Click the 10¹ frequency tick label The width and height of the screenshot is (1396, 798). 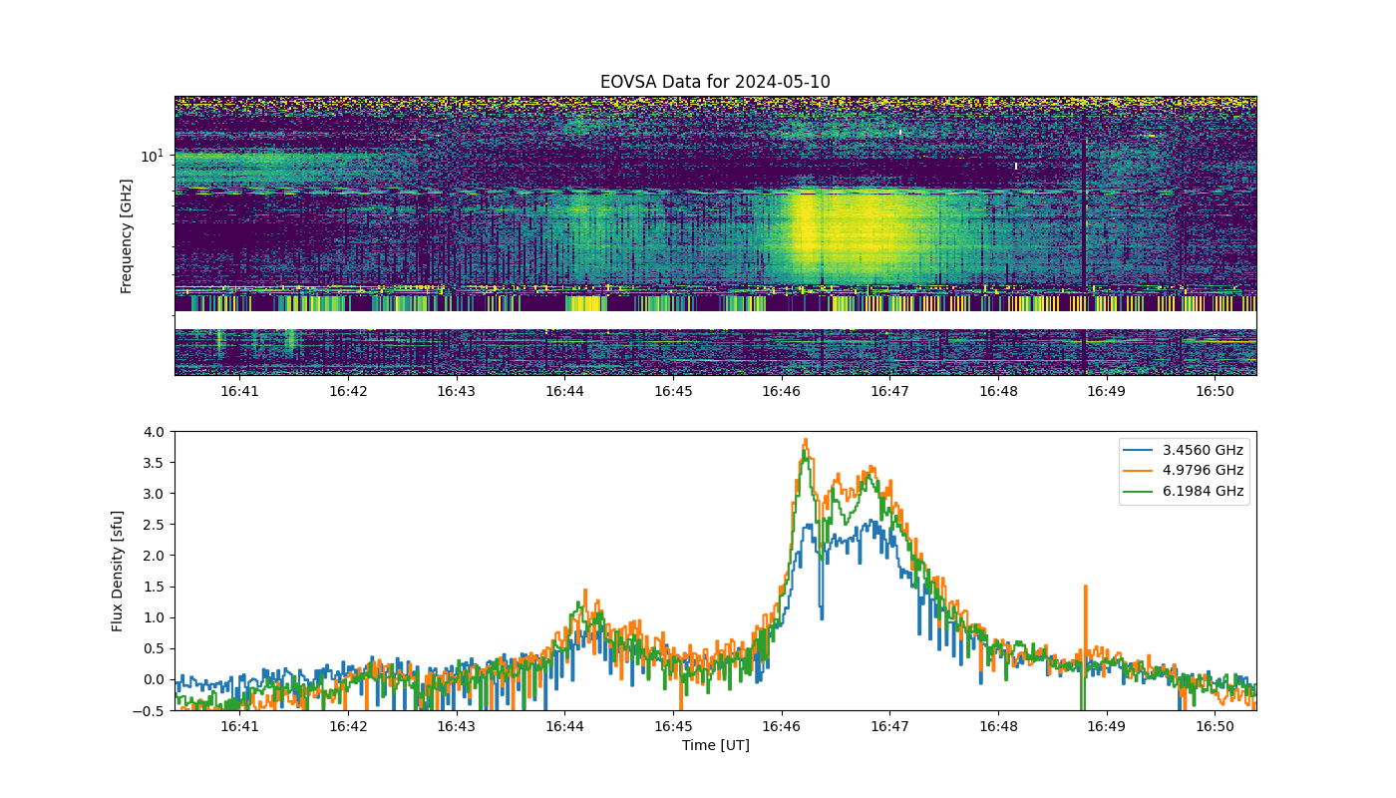tap(152, 156)
